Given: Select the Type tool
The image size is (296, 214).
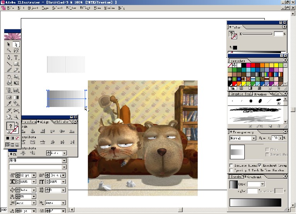Looking at the screenshot, I should coord(16,57).
